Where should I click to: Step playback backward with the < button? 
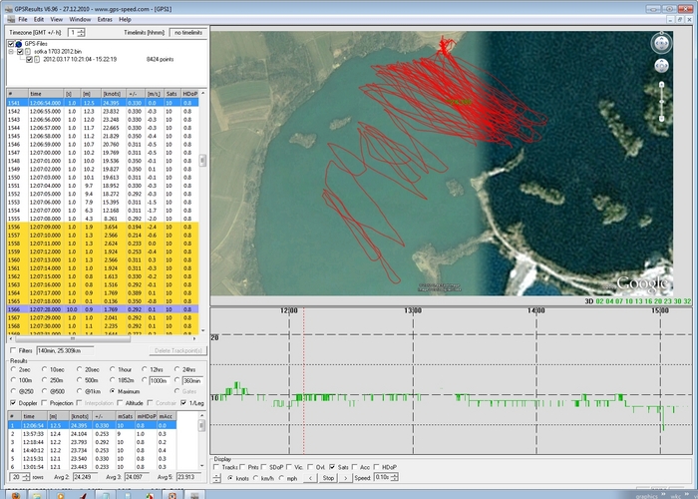[x=310, y=478]
